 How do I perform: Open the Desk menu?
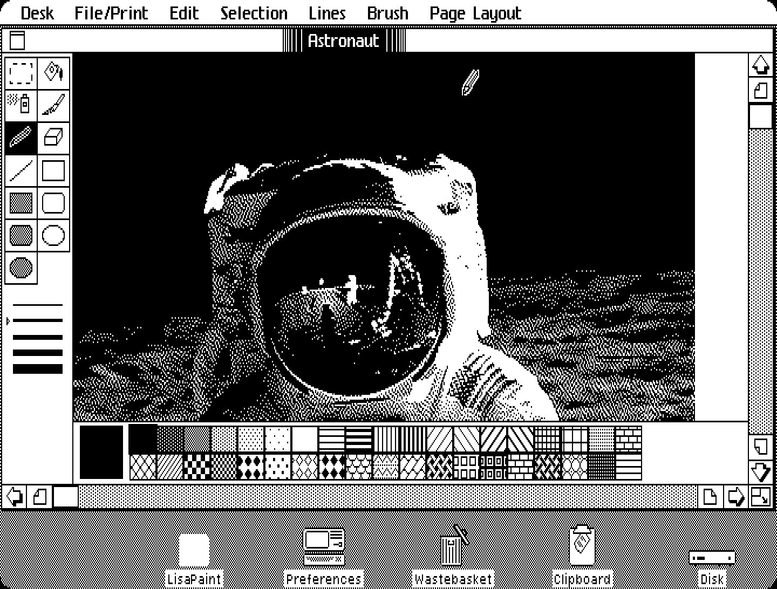point(37,13)
